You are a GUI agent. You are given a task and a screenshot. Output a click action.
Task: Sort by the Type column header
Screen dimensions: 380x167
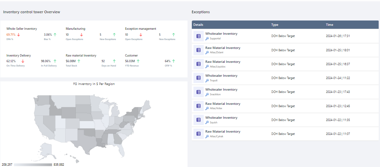click(x=275, y=25)
